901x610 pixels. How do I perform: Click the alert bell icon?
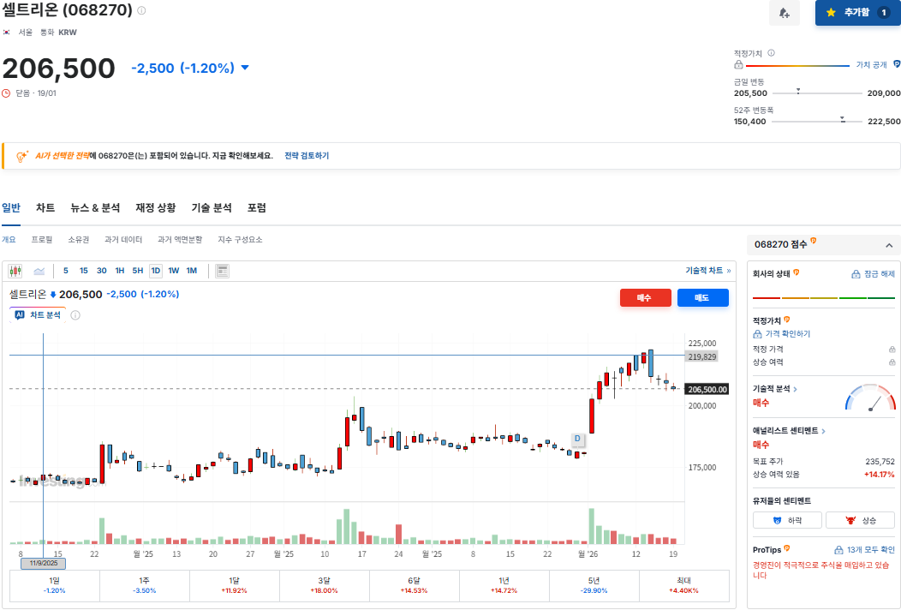784,13
